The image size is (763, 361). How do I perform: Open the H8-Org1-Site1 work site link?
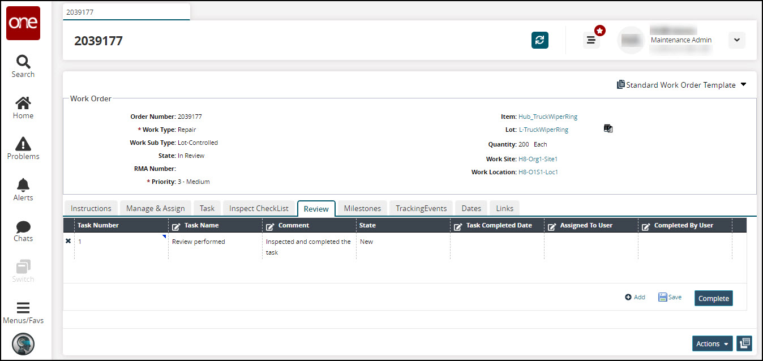click(538, 159)
